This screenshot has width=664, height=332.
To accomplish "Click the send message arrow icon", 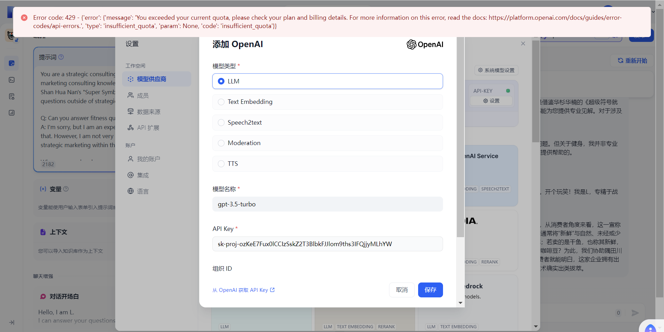I will pos(635,313).
